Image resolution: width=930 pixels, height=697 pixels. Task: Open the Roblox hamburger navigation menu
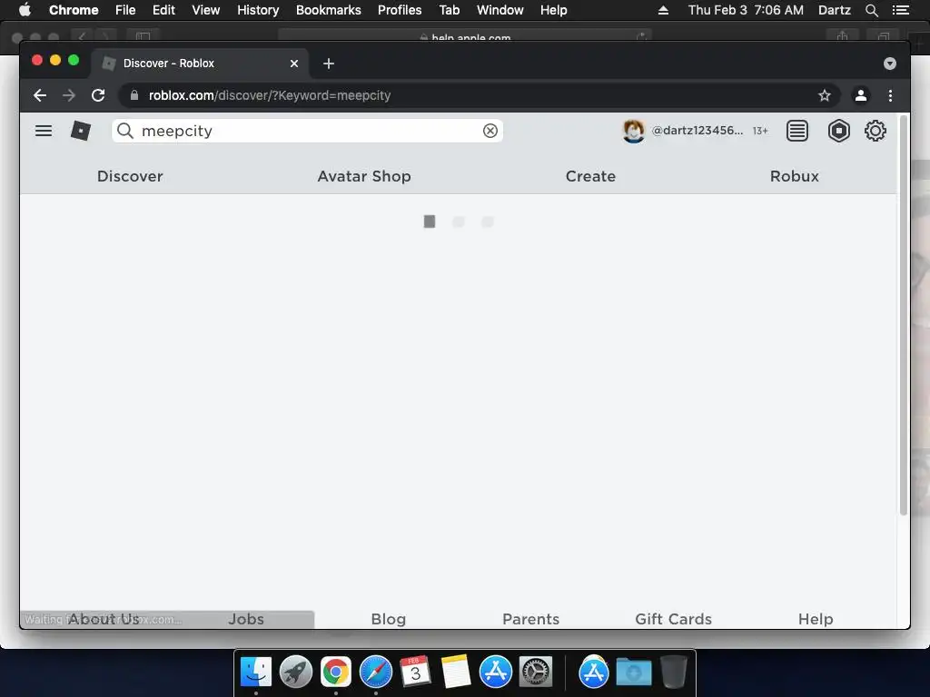coord(44,131)
